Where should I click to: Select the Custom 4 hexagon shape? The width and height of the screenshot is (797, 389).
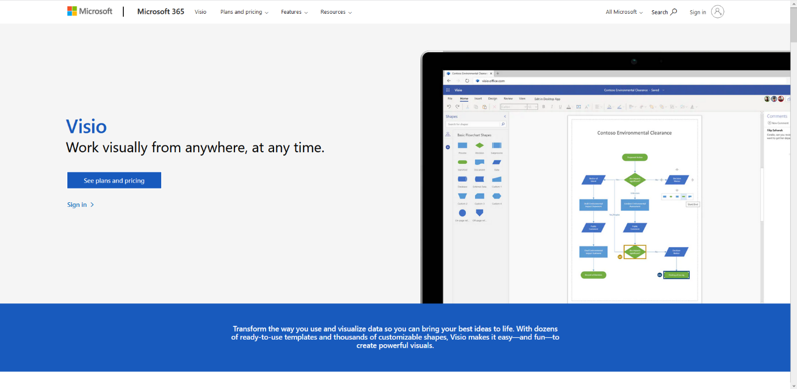pyautogui.click(x=496, y=196)
